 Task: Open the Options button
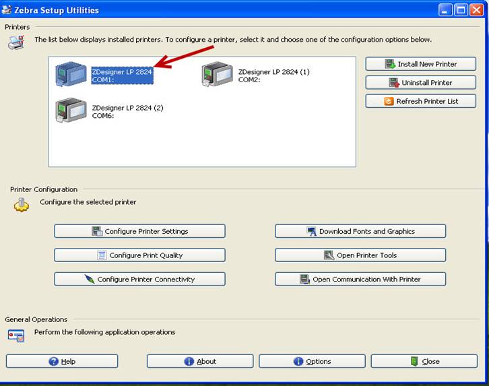[312, 361]
